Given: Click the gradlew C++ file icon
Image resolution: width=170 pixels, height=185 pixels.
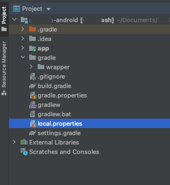Looking at the screenshot, I should [32, 105].
